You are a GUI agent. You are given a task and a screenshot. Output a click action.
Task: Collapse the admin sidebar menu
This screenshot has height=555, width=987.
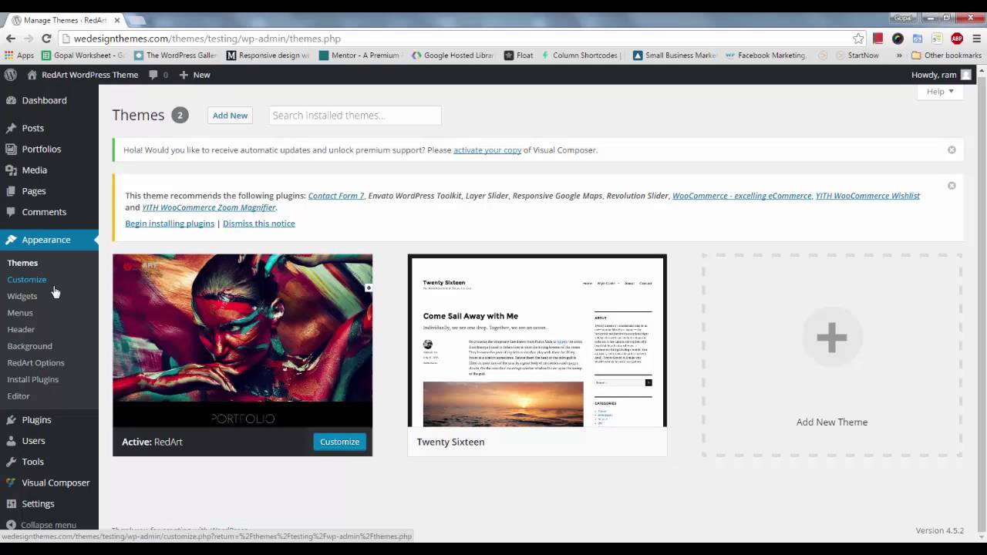48,524
